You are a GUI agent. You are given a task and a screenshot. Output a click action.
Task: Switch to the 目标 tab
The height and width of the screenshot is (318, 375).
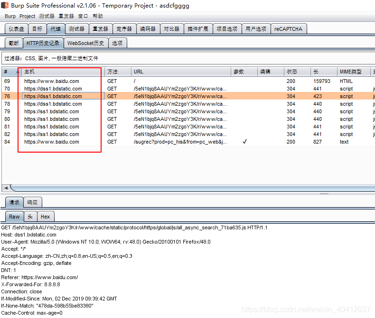coord(37,29)
